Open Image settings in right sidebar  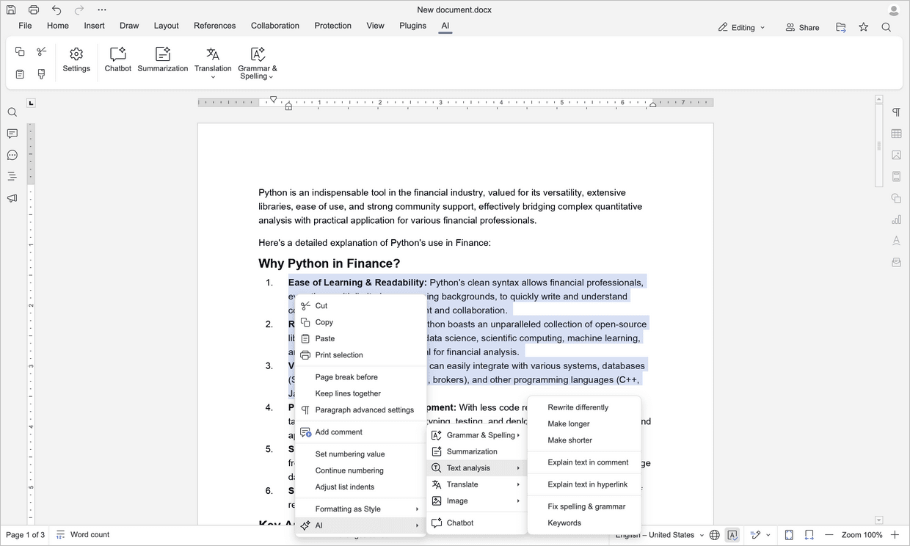pos(896,155)
